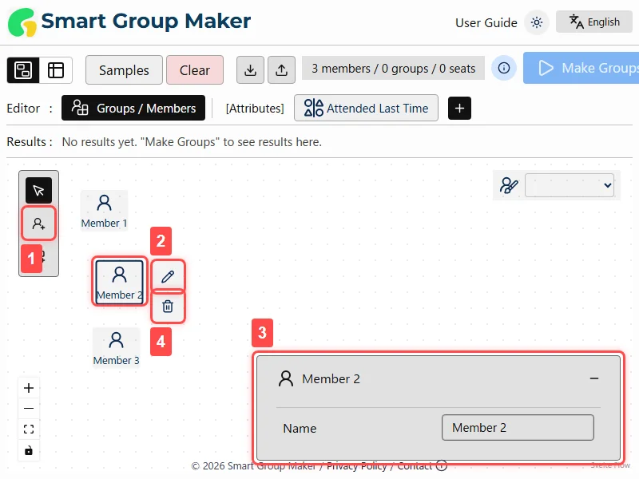Screen dimensions: 639x479
Task: Click the [Attributes] label
Action: (255, 109)
